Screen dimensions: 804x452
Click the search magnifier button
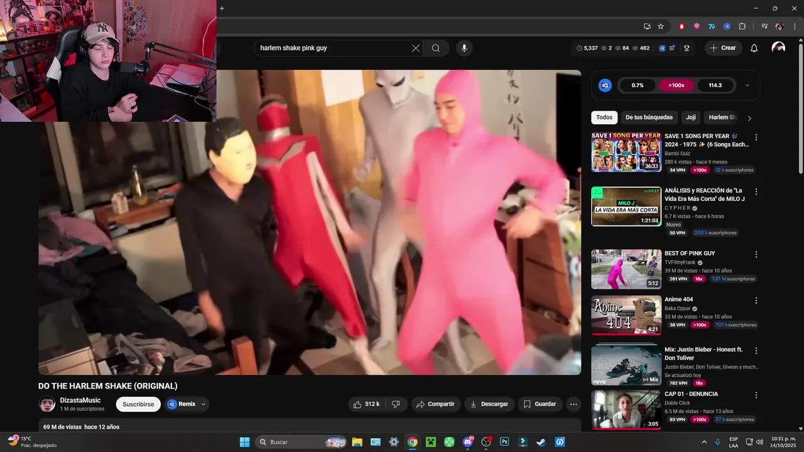point(436,48)
